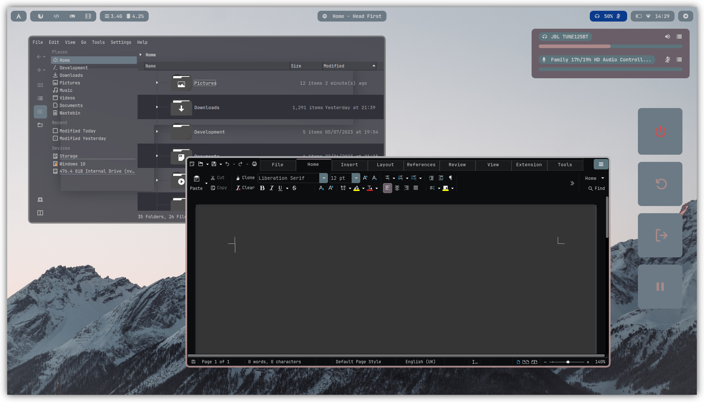Adjust the JBL TUNE125BT volume slider

point(610,46)
